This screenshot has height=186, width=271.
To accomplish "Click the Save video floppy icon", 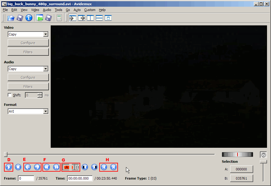I will coord(20,18).
